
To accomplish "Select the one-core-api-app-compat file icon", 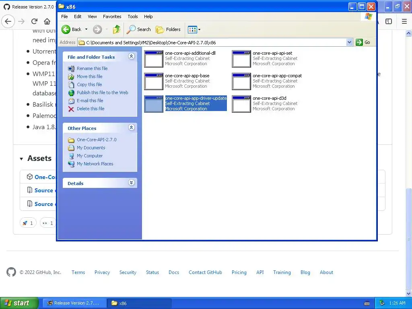I will [x=241, y=81].
